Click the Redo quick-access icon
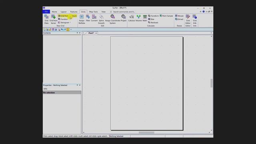Image resolution: width=256 pixels, height=144 pixels. [x=65, y=30]
